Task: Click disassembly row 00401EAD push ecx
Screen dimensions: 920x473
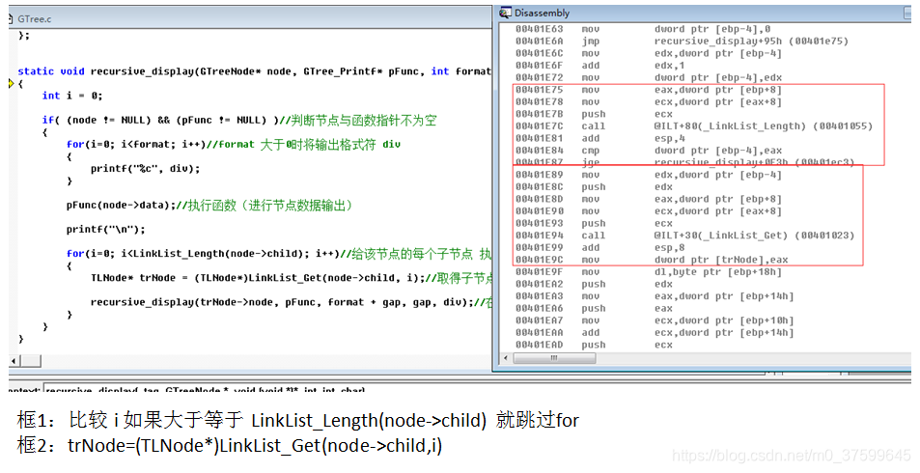Action: point(594,345)
